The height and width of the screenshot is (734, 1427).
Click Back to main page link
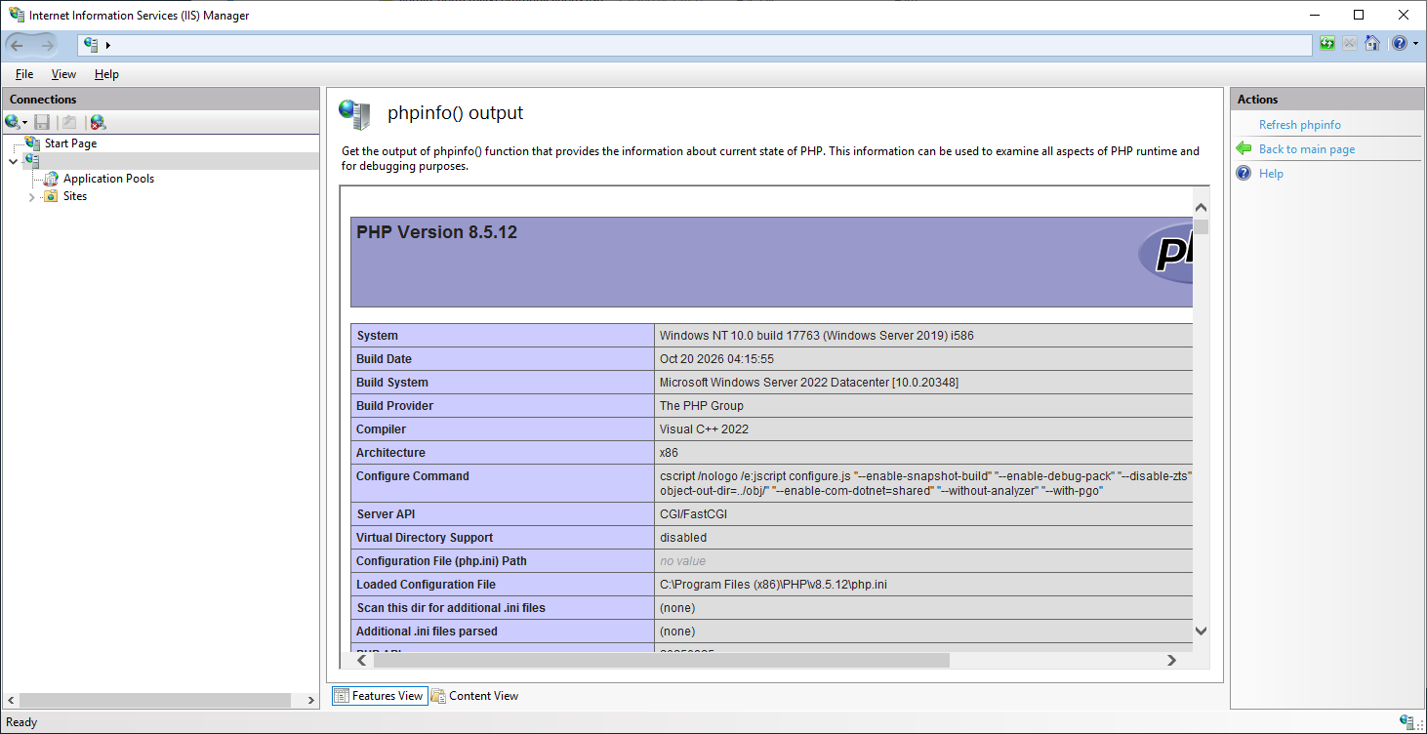coord(1306,149)
